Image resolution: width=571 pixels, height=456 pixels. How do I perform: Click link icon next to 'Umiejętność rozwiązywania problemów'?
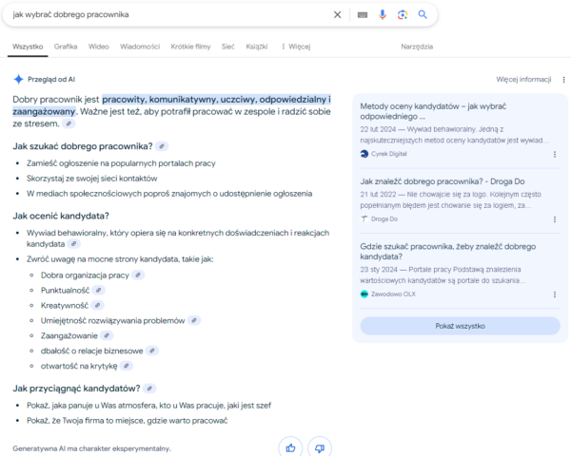point(194,320)
